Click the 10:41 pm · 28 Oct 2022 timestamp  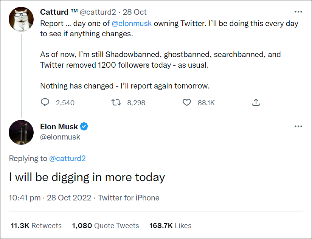50,198
